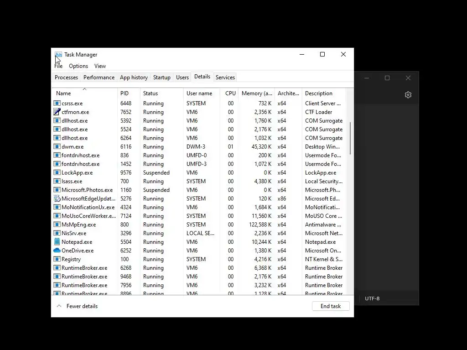Click the NisSrv.exe process icon
The image size is (467, 350).
(57, 233)
